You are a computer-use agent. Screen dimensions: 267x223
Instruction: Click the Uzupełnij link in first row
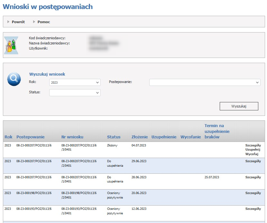(x=253, y=150)
